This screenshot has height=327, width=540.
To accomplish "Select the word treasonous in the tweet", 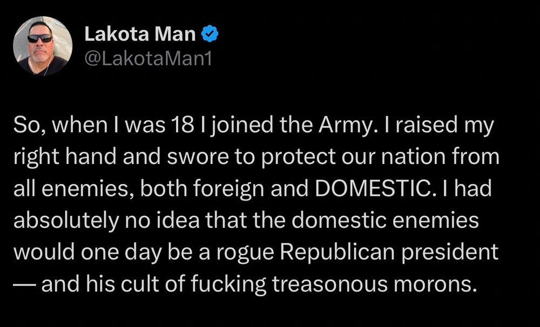I will (329, 284).
